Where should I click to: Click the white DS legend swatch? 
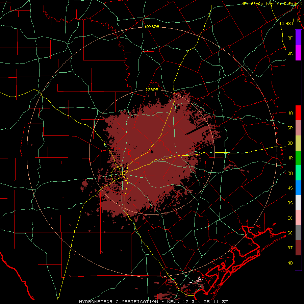coord(298,203)
